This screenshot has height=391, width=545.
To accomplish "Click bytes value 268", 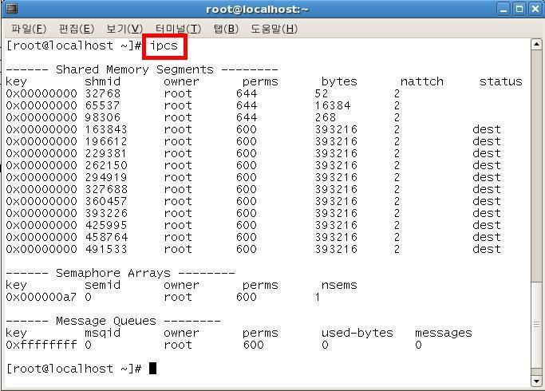I will pos(326,117).
